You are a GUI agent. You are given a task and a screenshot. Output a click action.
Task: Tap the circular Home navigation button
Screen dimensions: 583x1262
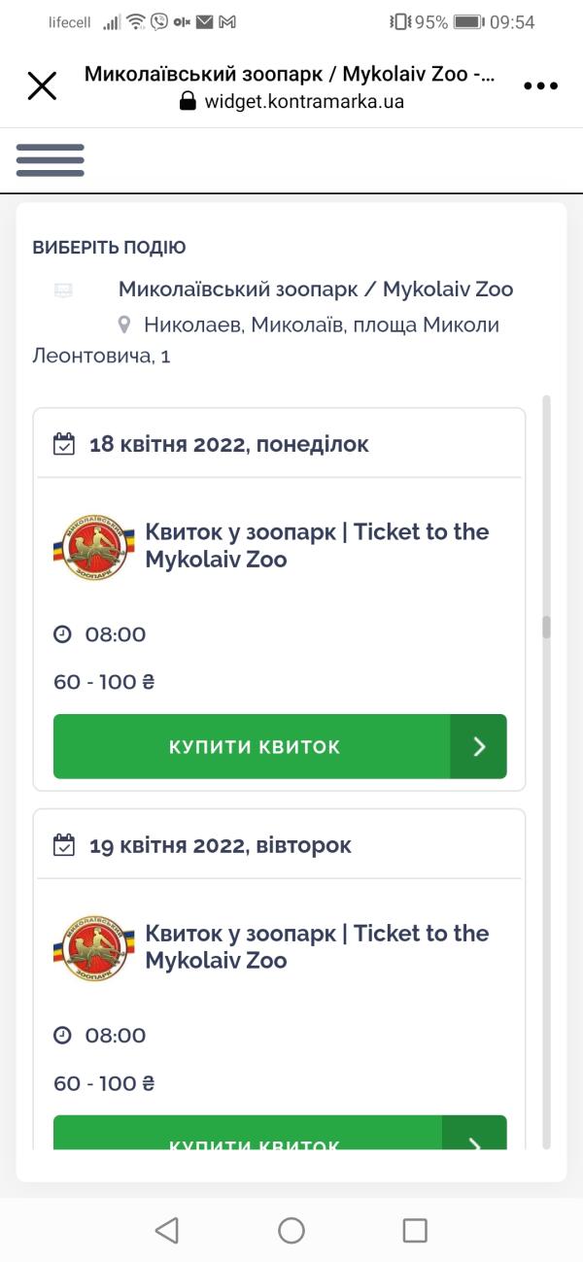(x=291, y=1230)
